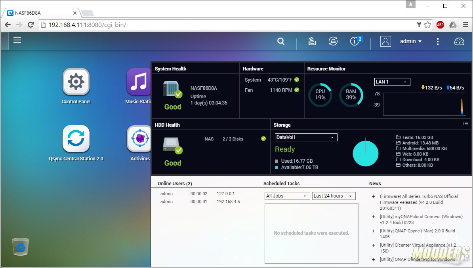Click the storage list view icon
This screenshot has height=268, width=473.
pyautogui.click(x=465, y=124)
